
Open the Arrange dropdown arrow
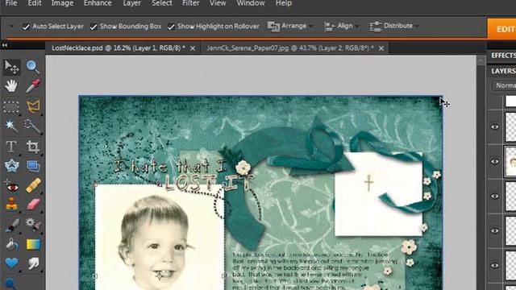pos(311,27)
